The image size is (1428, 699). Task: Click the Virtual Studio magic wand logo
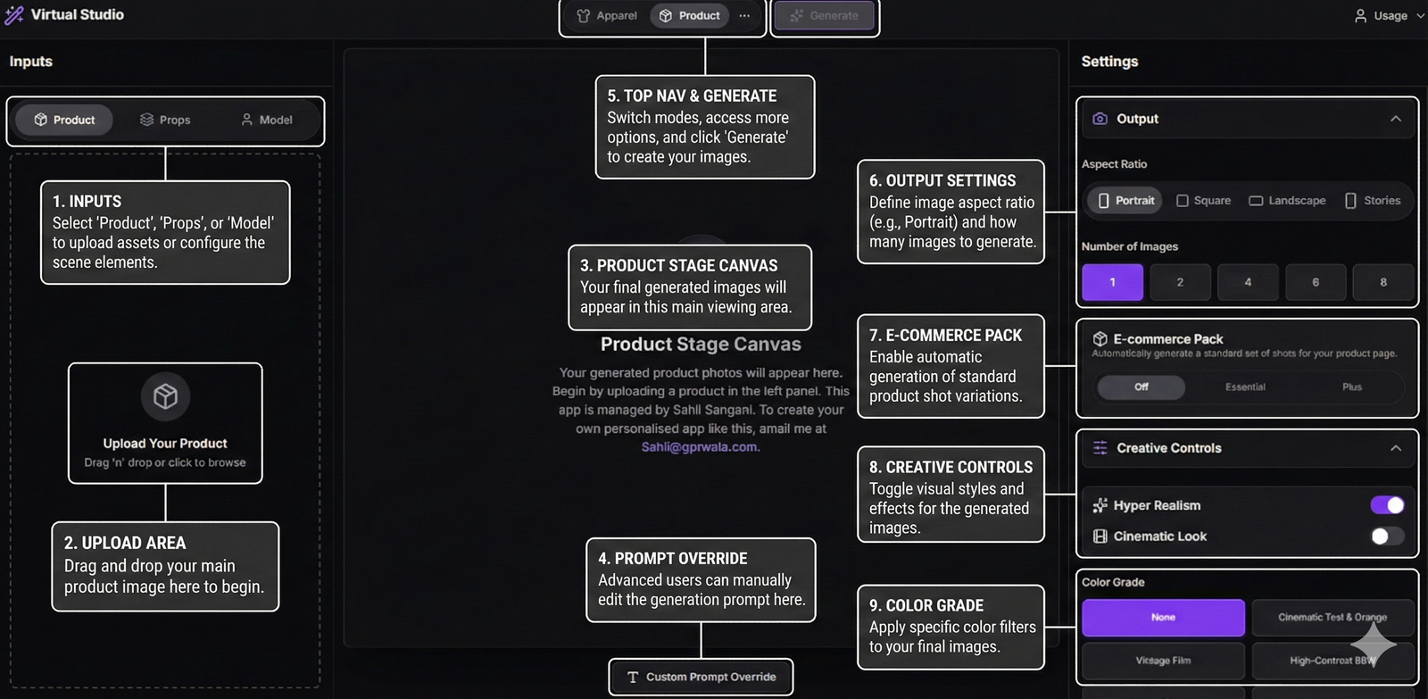click(x=14, y=15)
